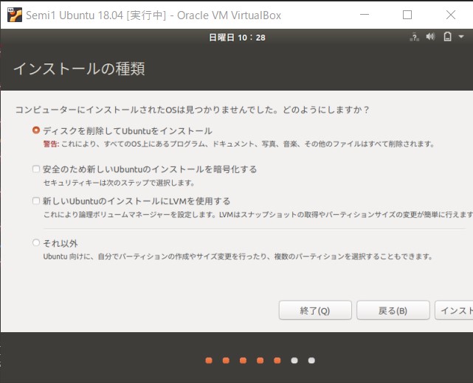Open the network status icon in top bar
The width and height of the screenshot is (473, 383).
point(415,37)
